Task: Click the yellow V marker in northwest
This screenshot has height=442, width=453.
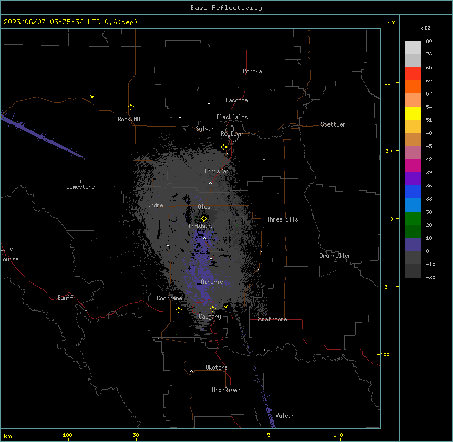Action: tap(92, 97)
